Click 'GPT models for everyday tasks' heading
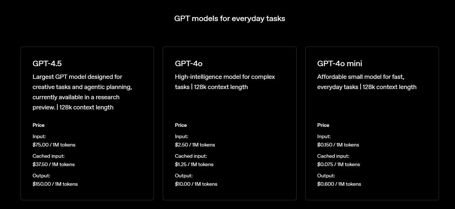Image resolution: width=455 pixels, height=209 pixels. tap(230, 19)
